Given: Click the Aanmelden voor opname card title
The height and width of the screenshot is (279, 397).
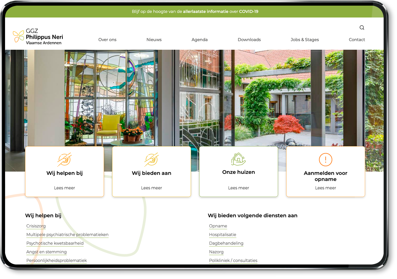Looking at the screenshot, I should click(325, 176).
